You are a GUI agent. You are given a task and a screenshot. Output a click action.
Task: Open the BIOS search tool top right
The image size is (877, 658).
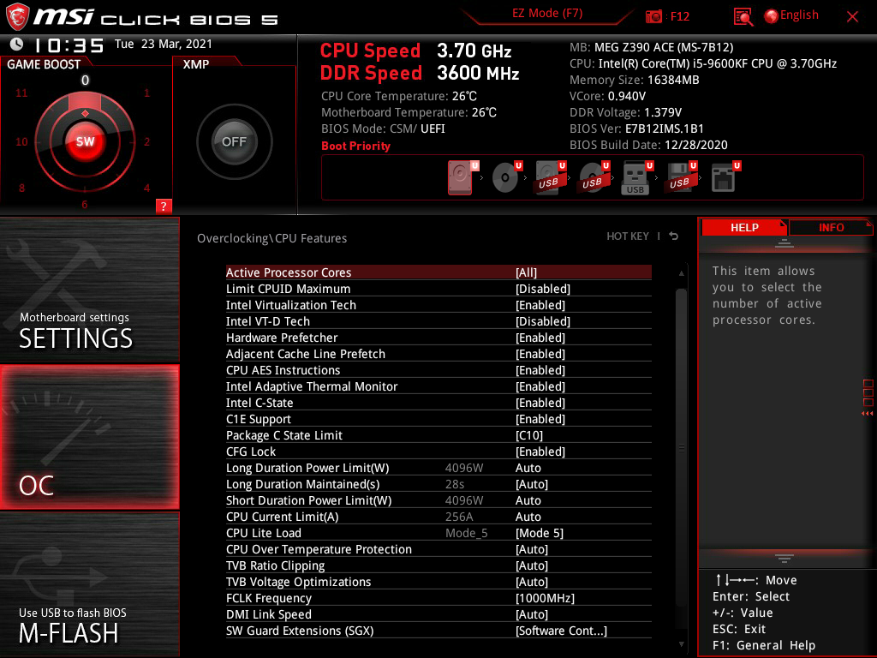click(x=742, y=15)
